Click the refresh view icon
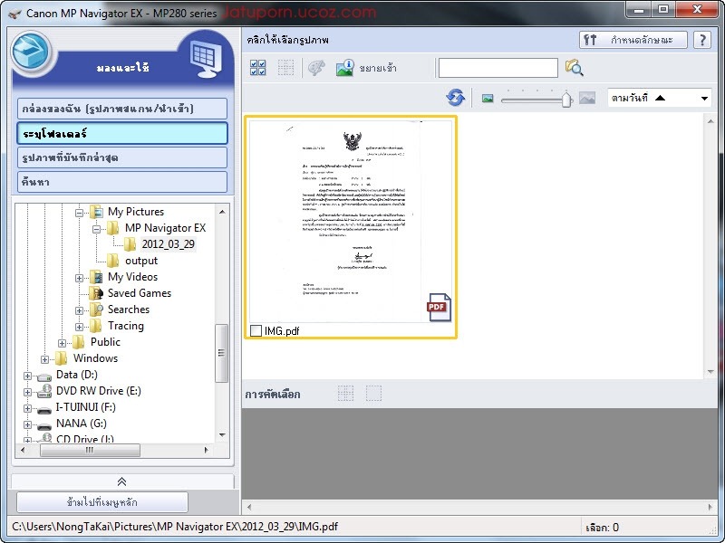 456,98
